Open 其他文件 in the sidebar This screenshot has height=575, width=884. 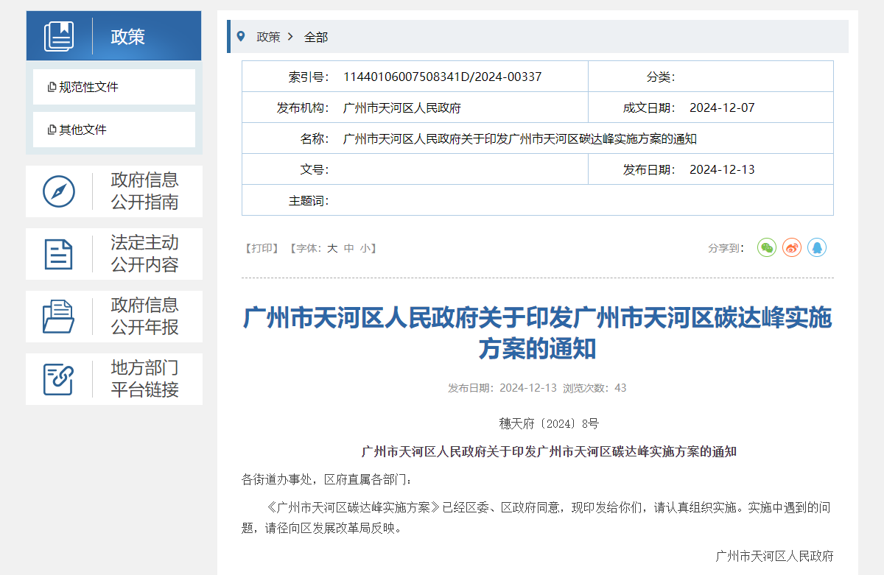point(83,130)
